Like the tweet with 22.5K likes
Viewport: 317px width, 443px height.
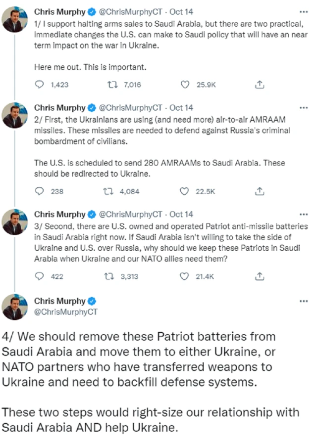pyautogui.click(x=185, y=191)
